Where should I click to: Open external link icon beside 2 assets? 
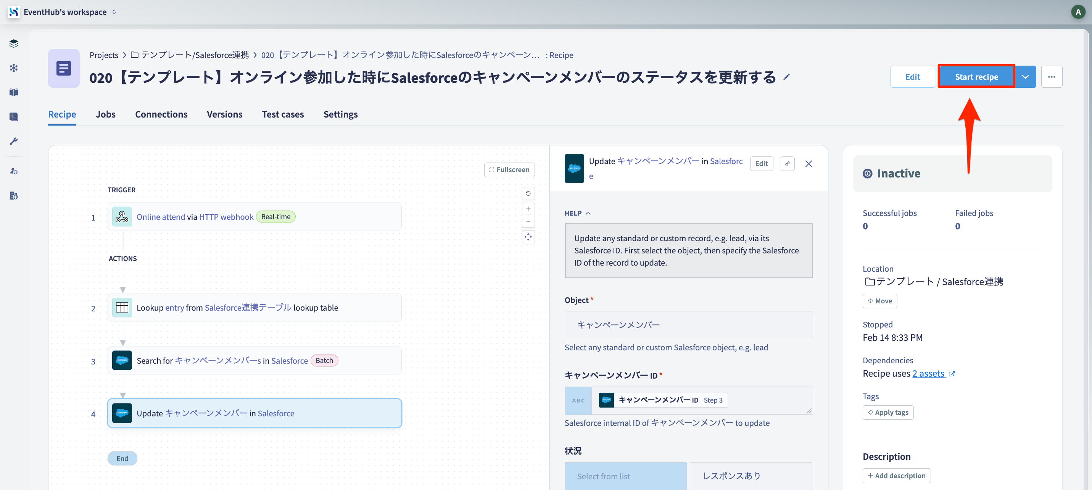(952, 374)
